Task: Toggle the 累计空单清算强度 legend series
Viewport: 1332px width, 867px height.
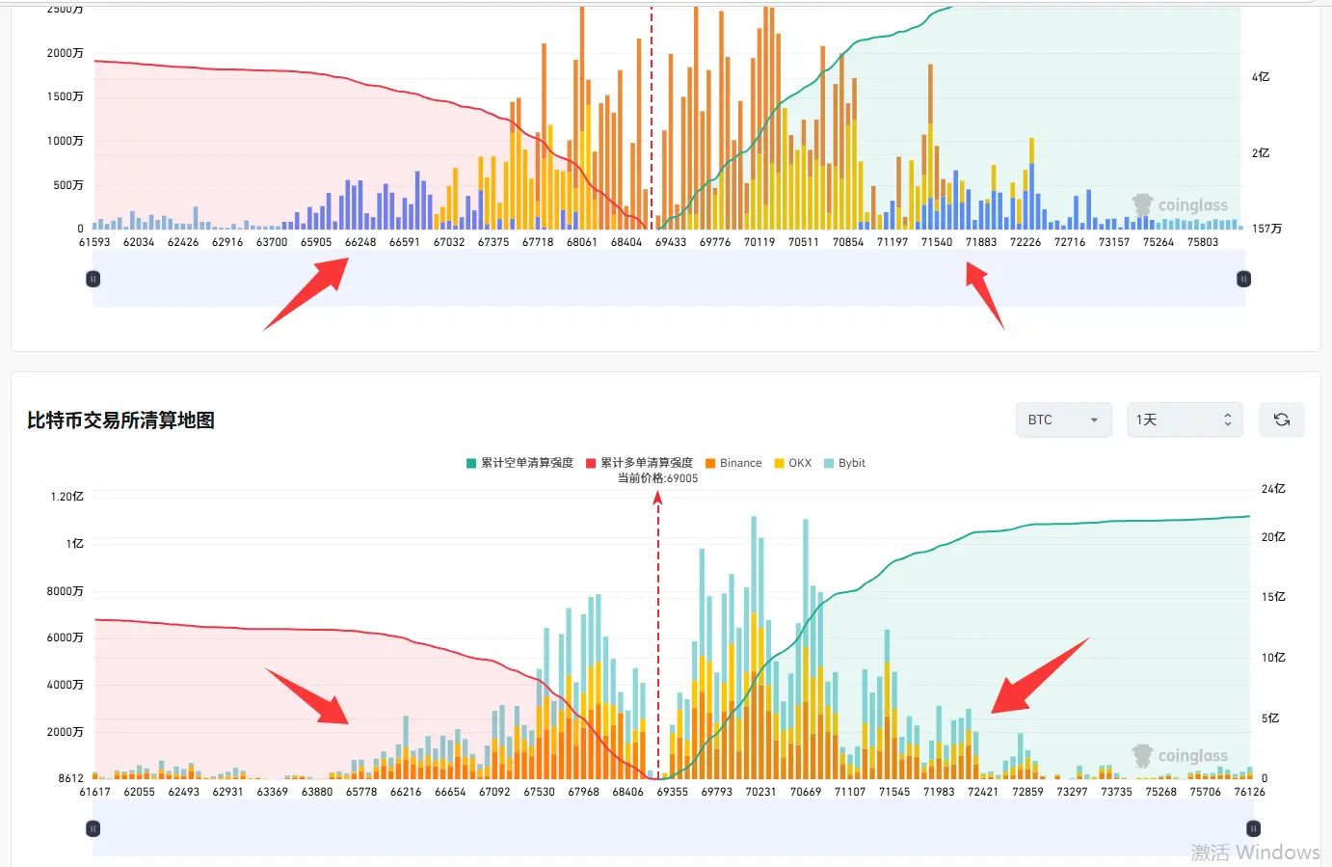Action: click(519, 463)
